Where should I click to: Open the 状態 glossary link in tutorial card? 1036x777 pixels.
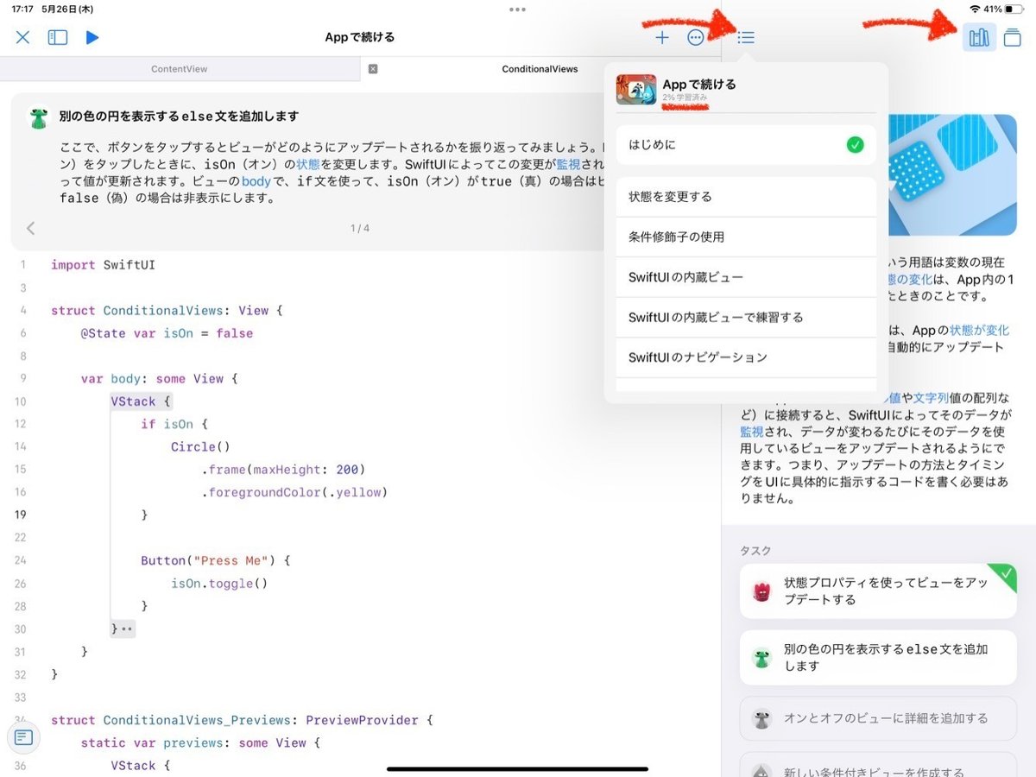[308, 163]
